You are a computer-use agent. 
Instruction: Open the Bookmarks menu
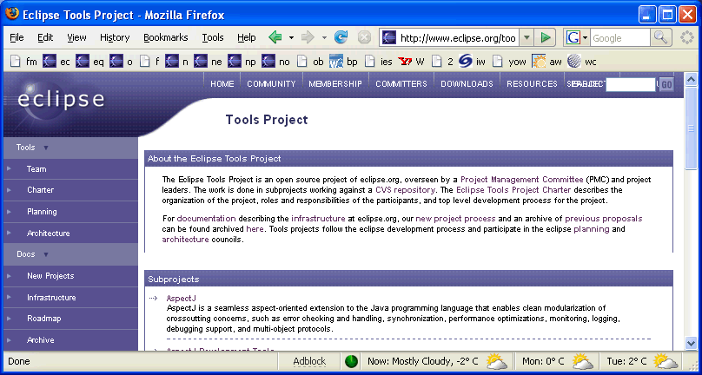tap(166, 37)
